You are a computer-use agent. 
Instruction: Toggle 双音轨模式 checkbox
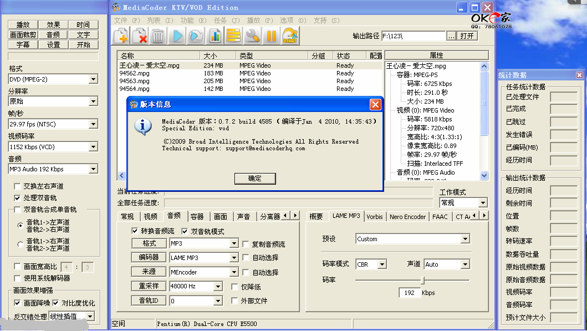tap(185, 231)
